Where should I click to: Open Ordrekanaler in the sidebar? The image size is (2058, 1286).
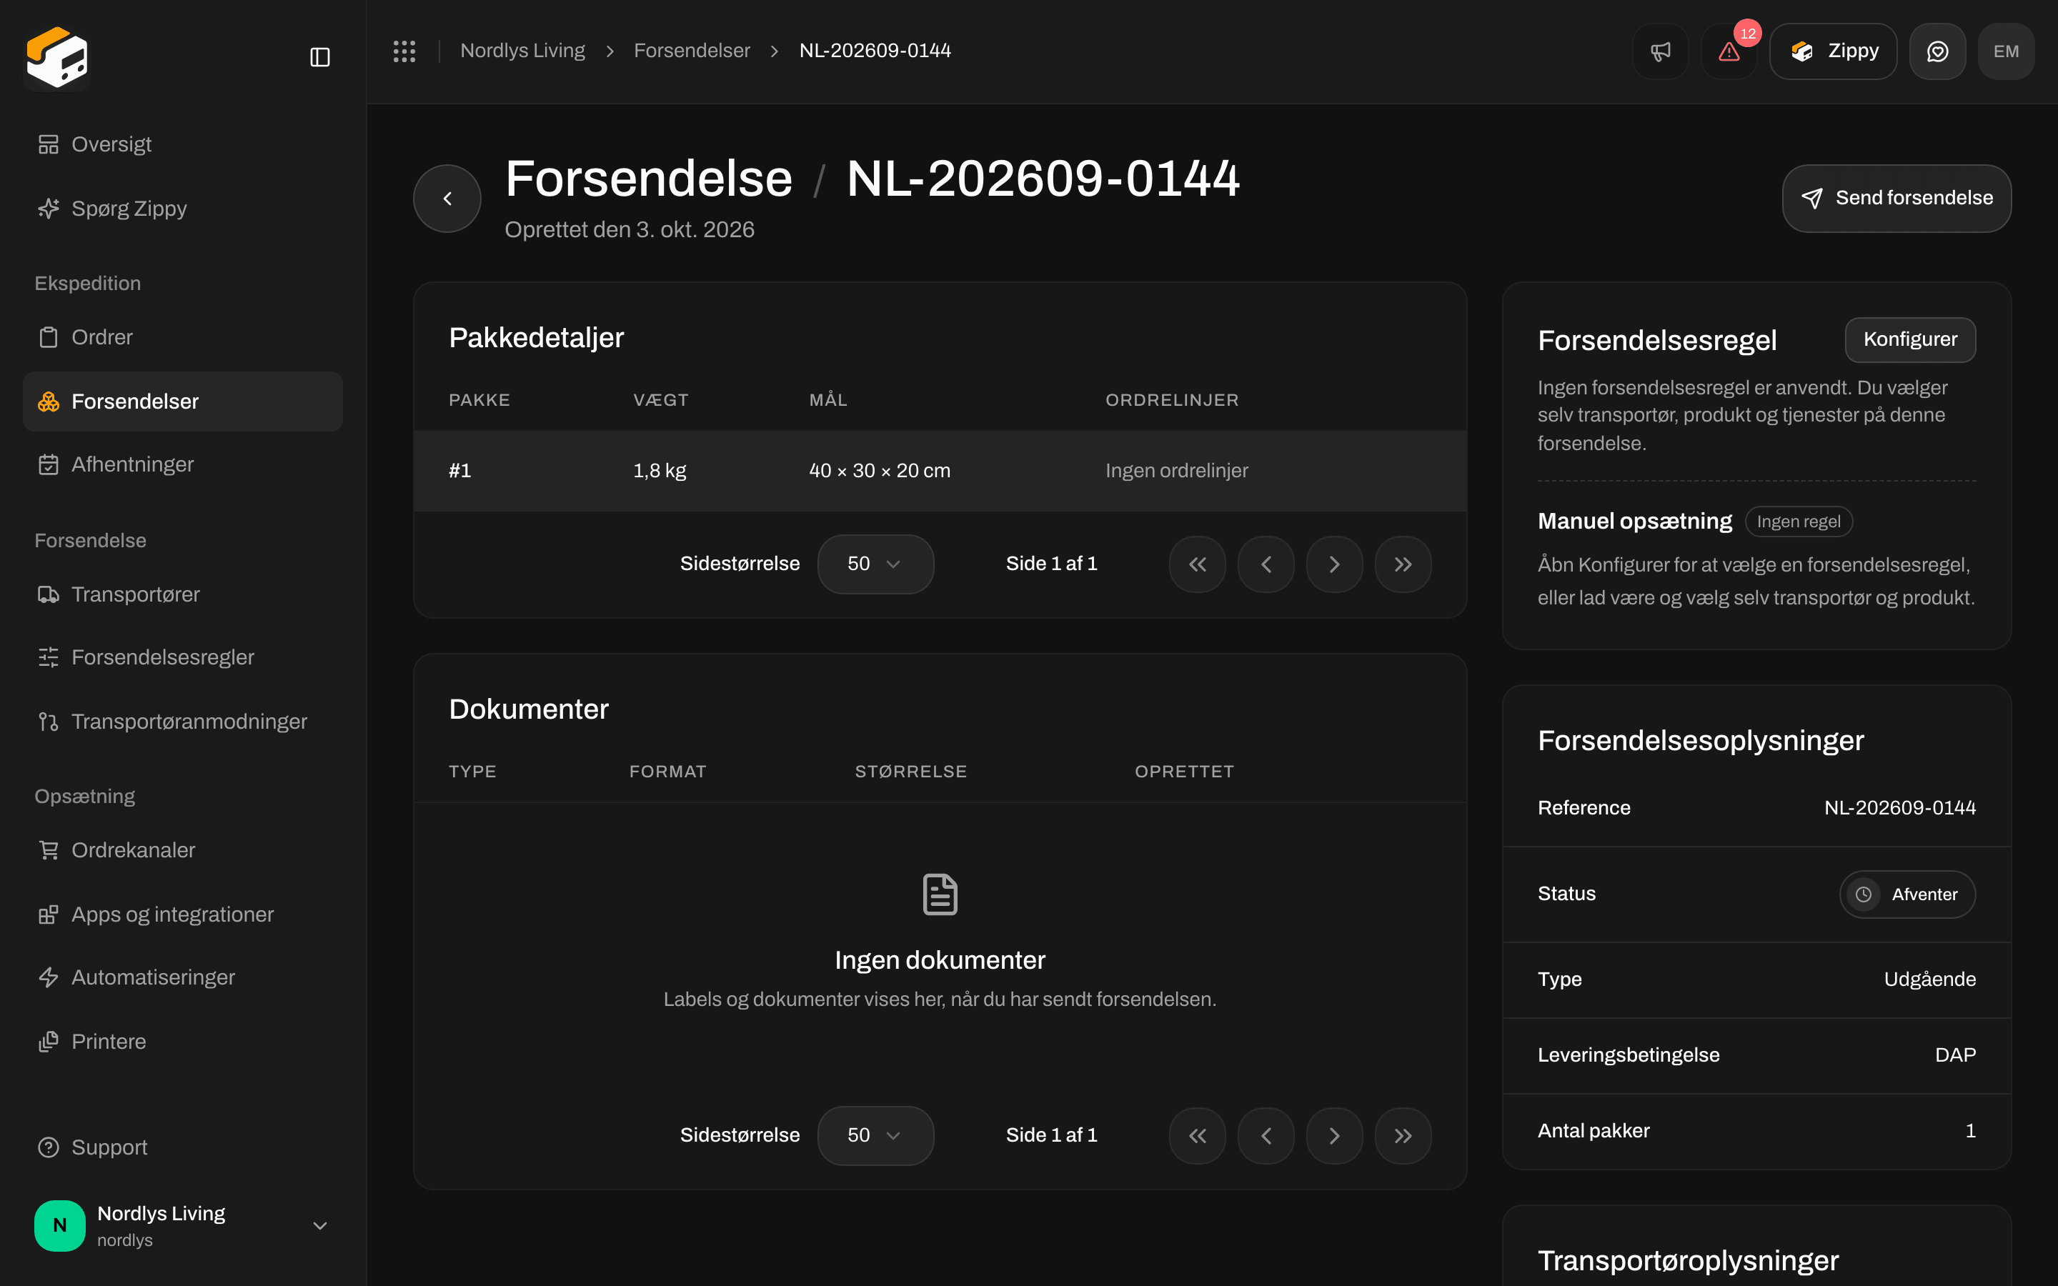click(x=183, y=850)
